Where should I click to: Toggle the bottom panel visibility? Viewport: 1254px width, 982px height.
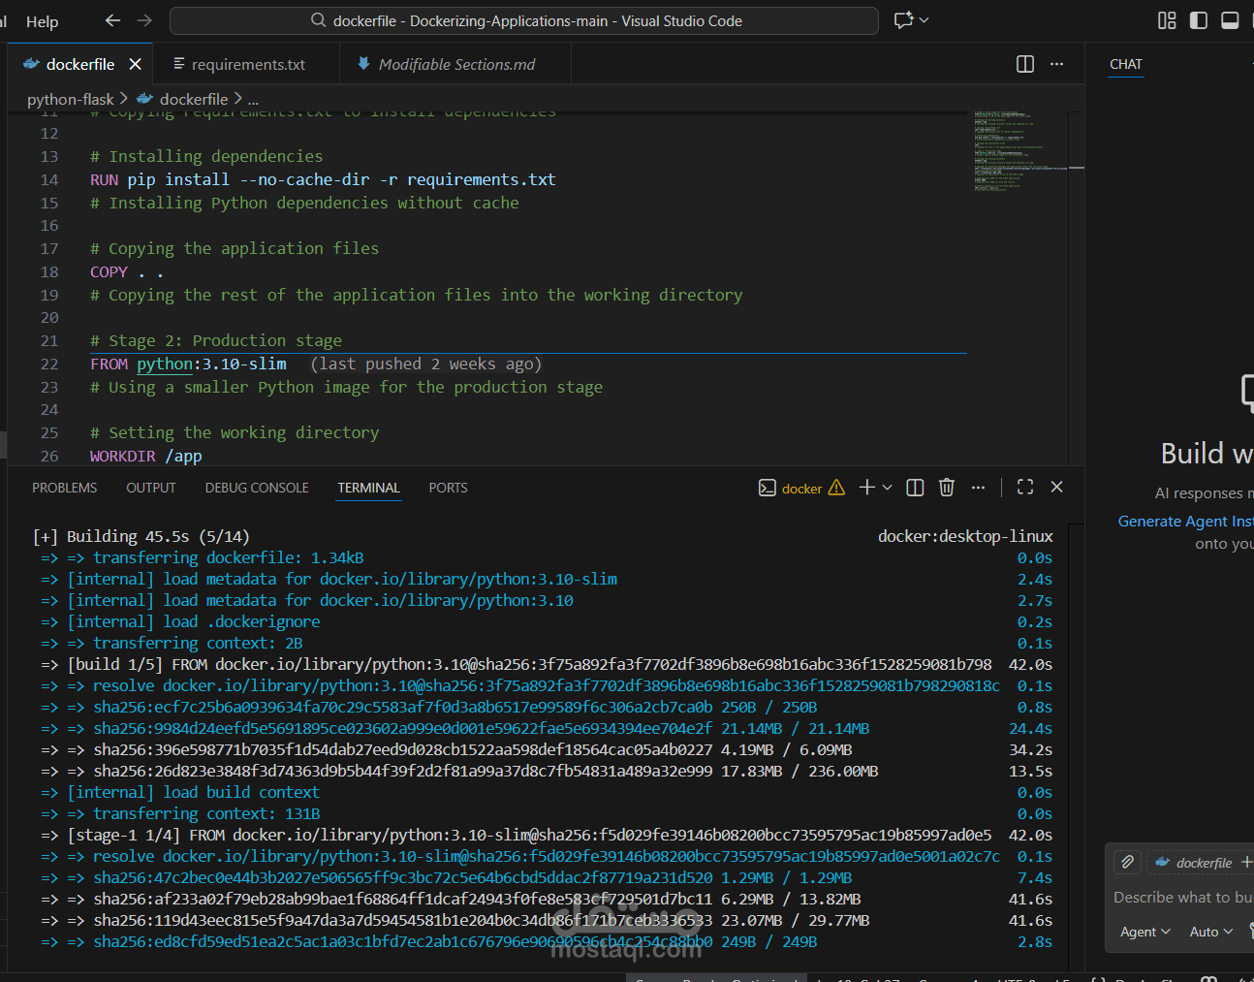(1230, 20)
